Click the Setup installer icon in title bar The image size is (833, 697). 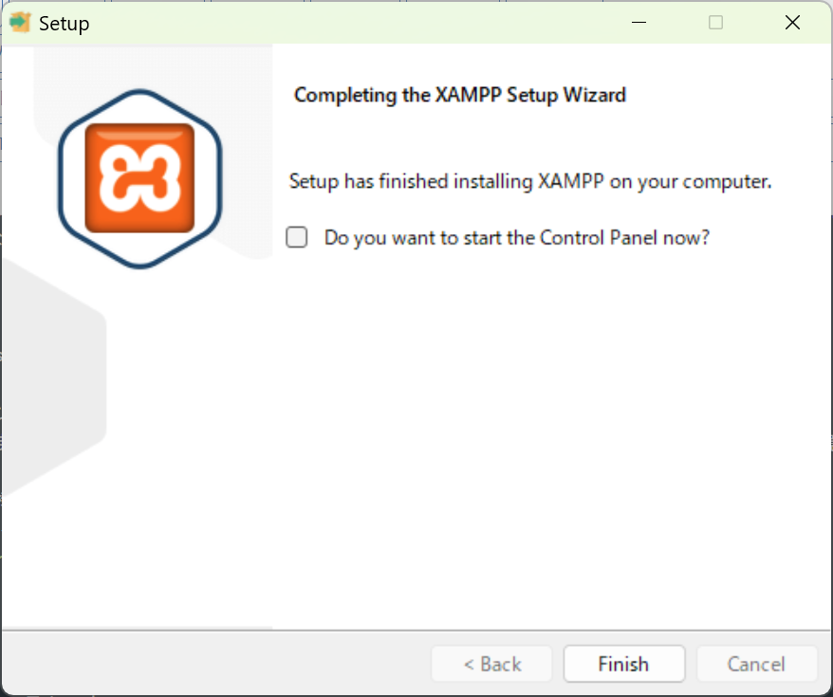(20, 23)
